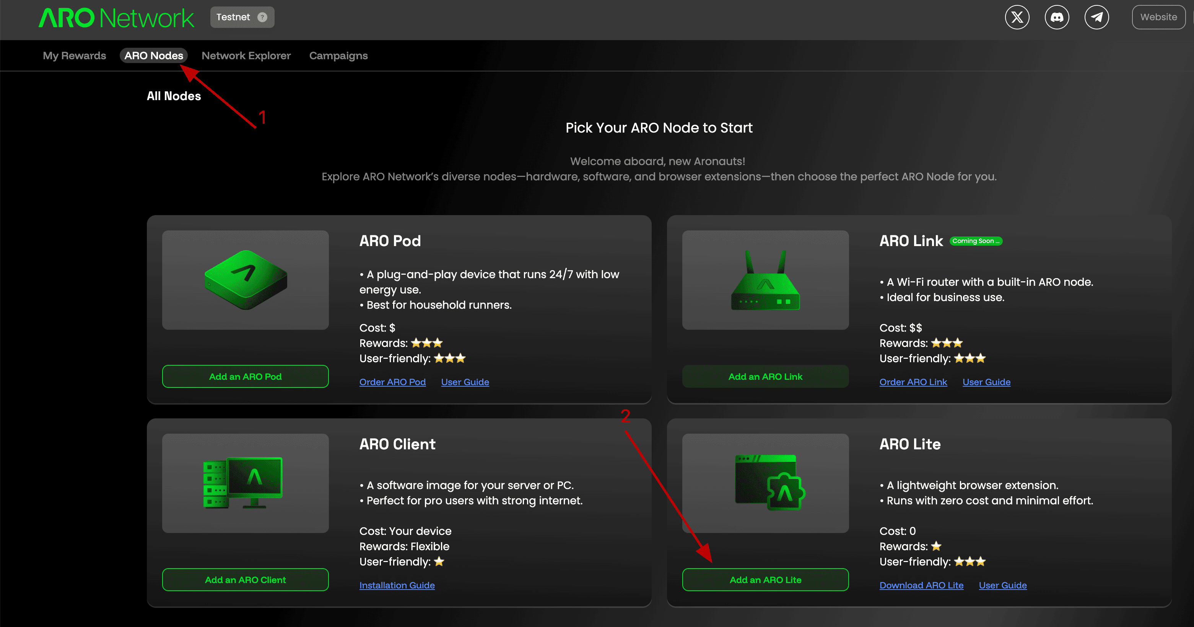This screenshot has width=1194, height=627.
Task: Open the Telegram channel icon
Action: click(1096, 17)
